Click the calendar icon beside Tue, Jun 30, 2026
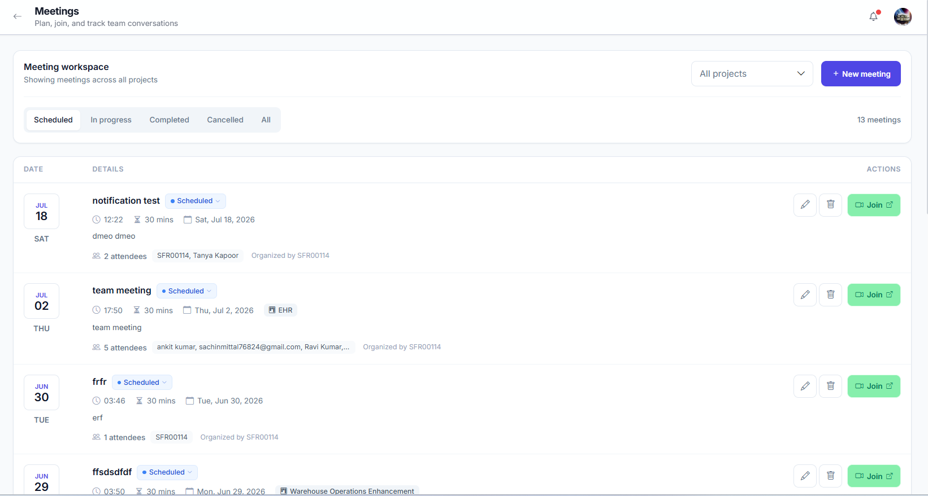This screenshot has height=496, width=928. pyautogui.click(x=190, y=401)
